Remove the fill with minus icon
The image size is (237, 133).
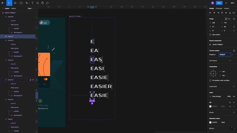(x=234, y=106)
